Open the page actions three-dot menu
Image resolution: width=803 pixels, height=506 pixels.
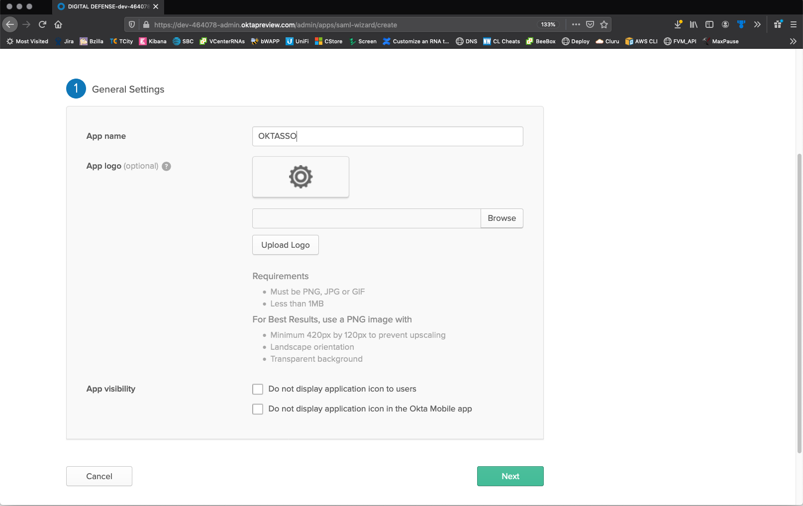(576, 24)
